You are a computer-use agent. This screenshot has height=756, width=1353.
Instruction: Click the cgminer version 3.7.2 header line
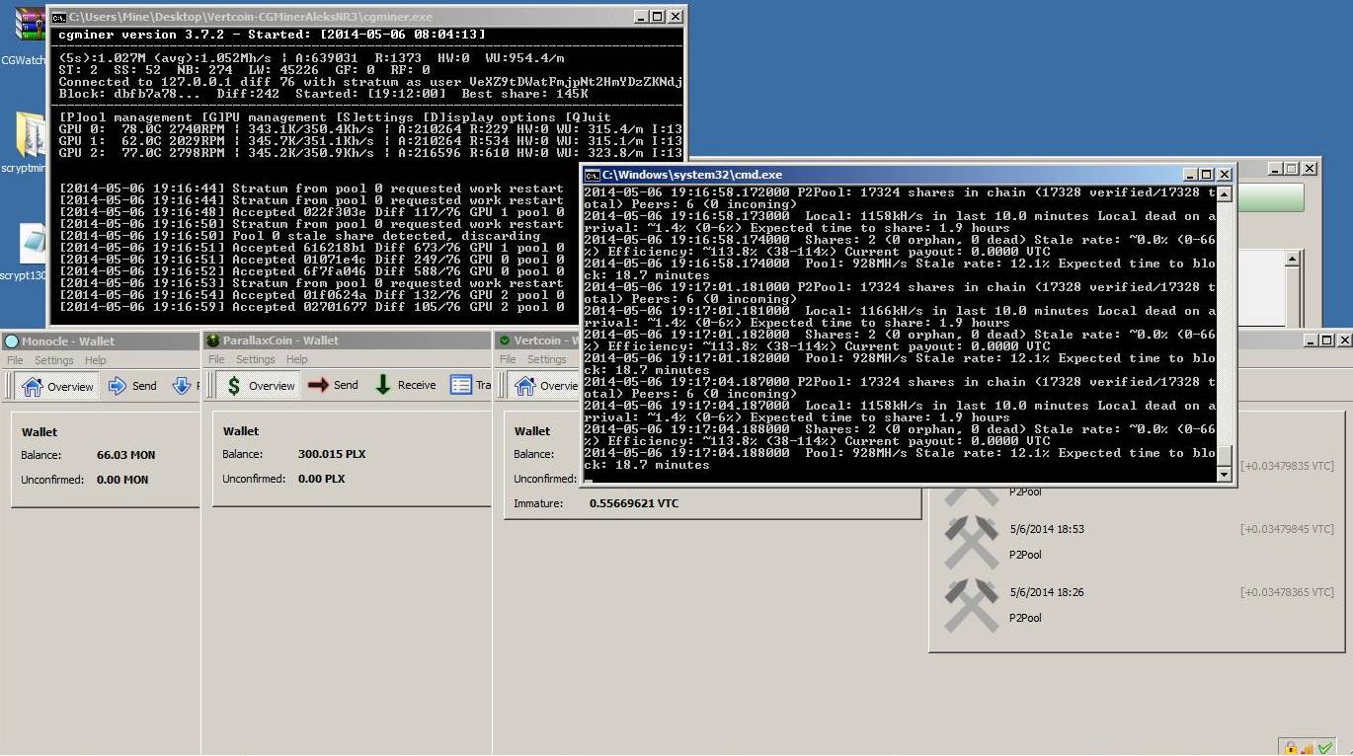[272, 35]
